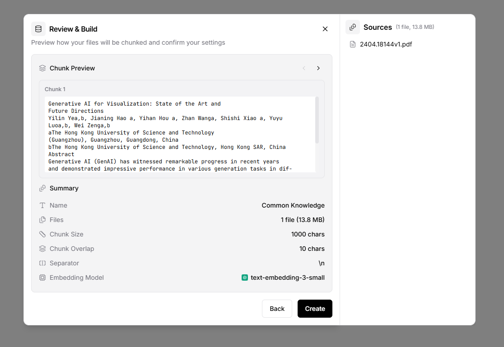Click the Sources heading
Viewport: 504px width, 347px height.
(x=378, y=28)
